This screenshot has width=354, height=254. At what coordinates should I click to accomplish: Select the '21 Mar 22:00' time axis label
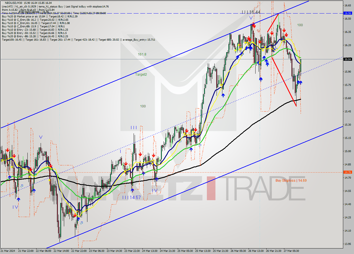26,251
